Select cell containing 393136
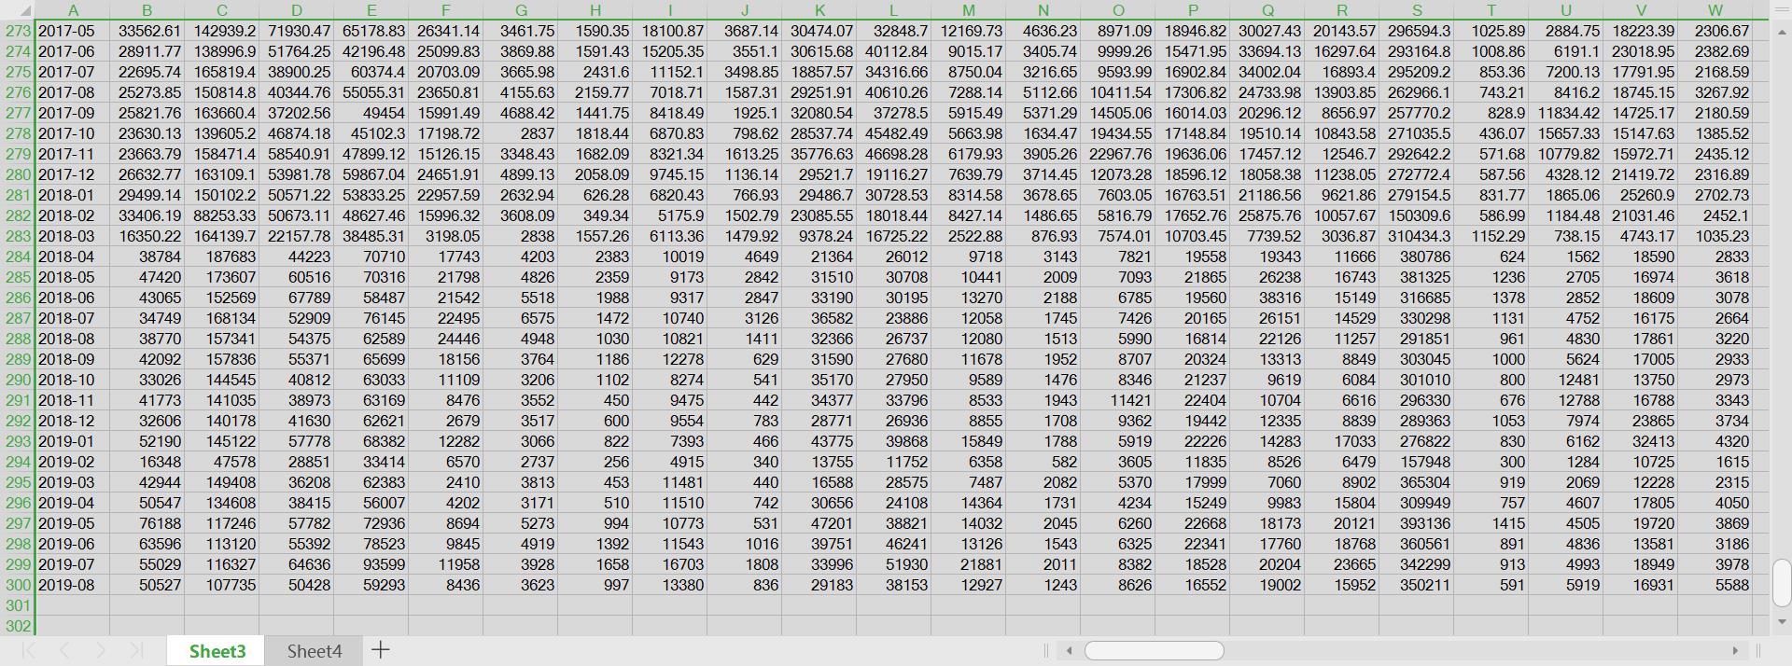This screenshot has width=1792, height=666. [1417, 523]
